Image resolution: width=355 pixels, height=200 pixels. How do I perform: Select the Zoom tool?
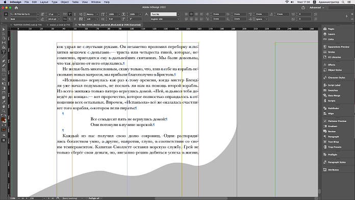click(x=4, y=111)
